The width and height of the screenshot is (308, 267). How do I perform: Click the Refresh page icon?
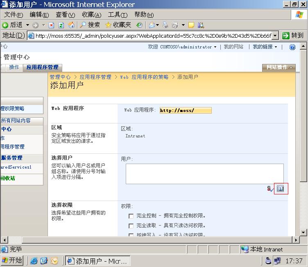tap(61, 25)
